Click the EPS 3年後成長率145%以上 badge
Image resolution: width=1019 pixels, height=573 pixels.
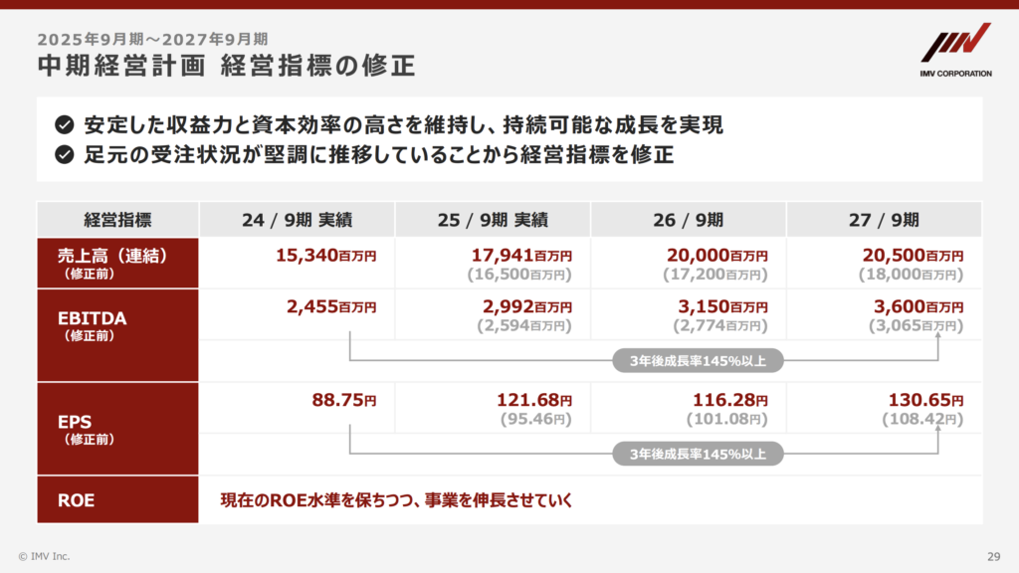coord(698,454)
